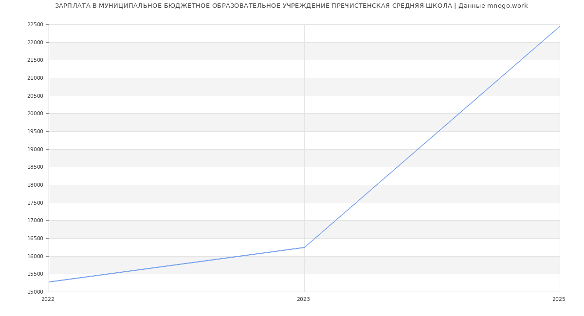Viewport: 584px width, 316px height.
Task: Click the 17000 y-axis label
Action: (35, 221)
